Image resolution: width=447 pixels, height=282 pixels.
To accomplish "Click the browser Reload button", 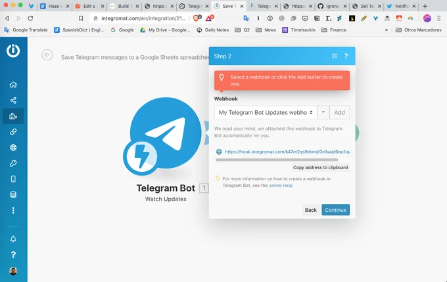I will pyautogui.click(x=30, y=18).
